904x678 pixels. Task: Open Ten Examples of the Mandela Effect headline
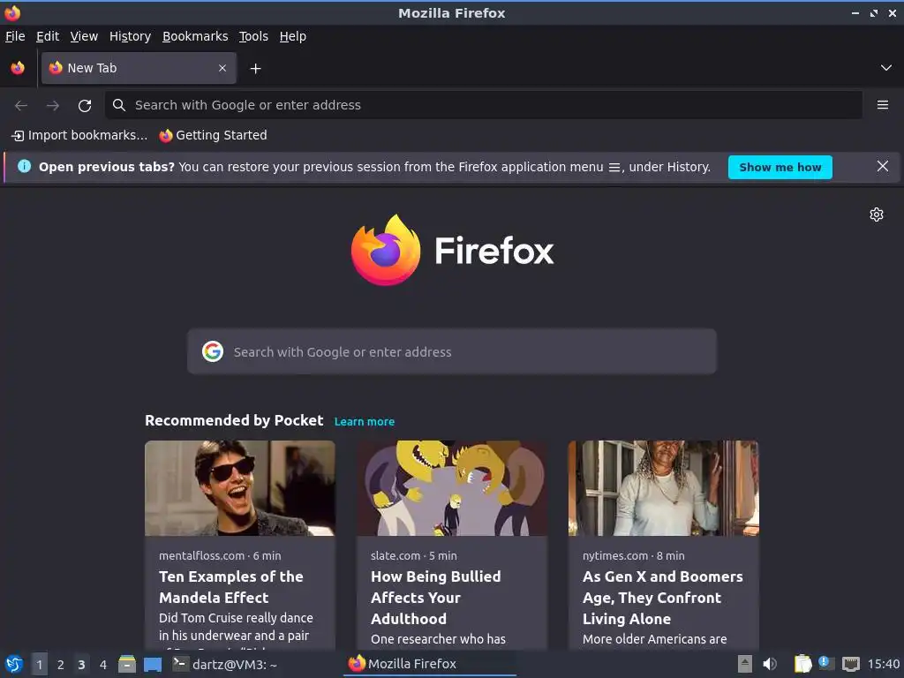tap(231, 587)
